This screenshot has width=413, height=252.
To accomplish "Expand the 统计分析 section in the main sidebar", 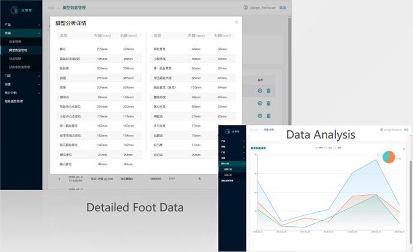I will click(12, 93).
